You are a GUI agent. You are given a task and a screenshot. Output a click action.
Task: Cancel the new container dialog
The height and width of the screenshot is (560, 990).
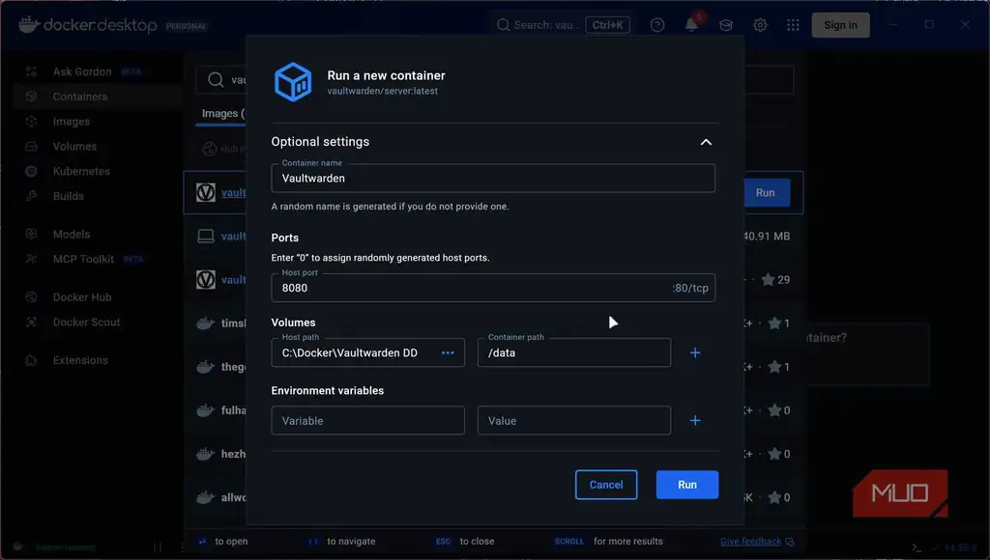pyautogui.click(x=606, y=485)
